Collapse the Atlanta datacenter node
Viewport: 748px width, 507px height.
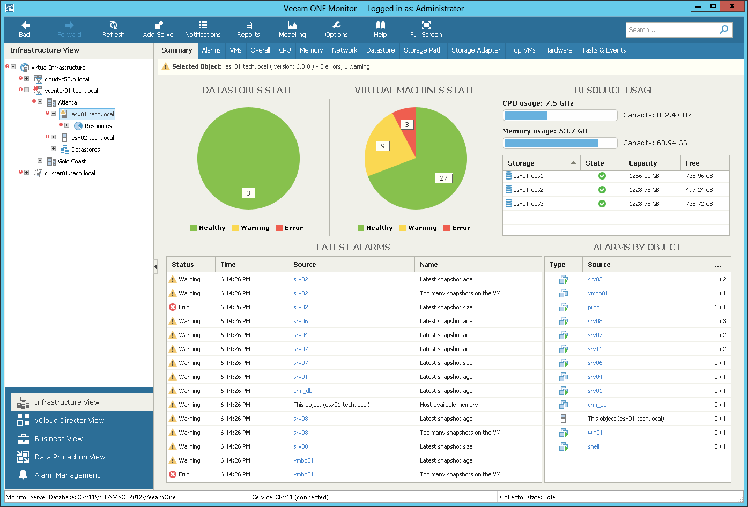[x=40, y=102]
